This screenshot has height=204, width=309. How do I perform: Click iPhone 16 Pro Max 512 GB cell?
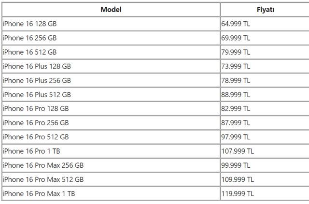pos(43,179)
